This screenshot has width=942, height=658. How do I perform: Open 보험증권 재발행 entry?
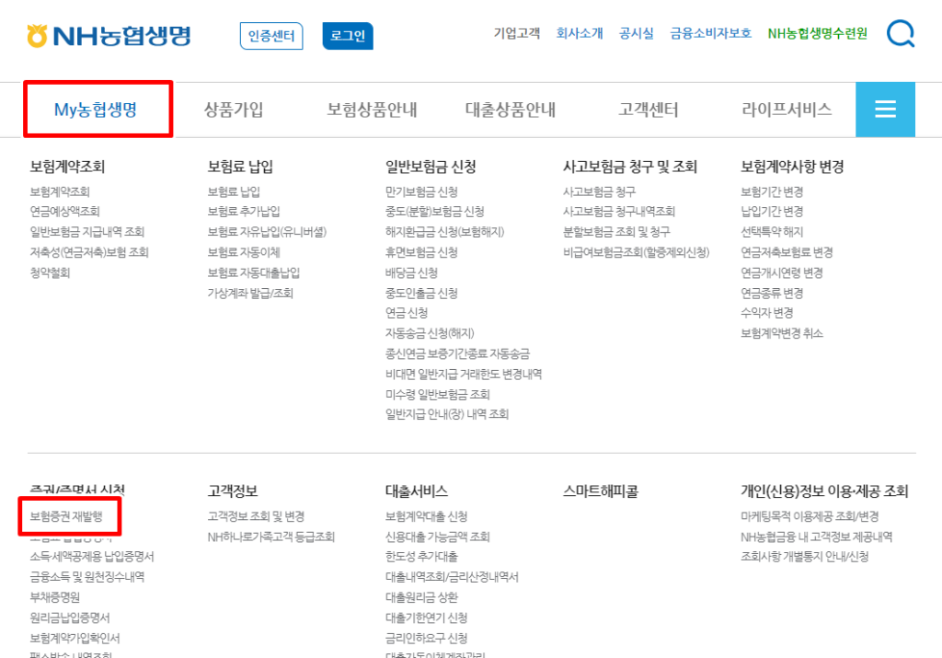click(66, 516)
